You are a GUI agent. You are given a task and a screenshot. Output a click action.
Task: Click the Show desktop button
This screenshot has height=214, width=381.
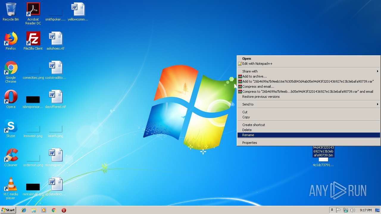pyautogui.click(x=378, y=210)
